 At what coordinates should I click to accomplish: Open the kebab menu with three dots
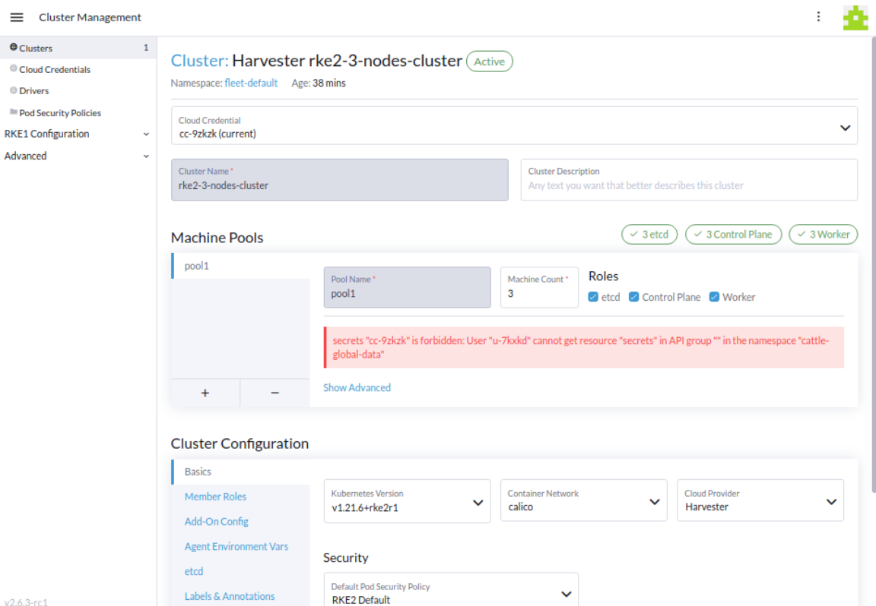pyautogui.click(x=818, y=16)
